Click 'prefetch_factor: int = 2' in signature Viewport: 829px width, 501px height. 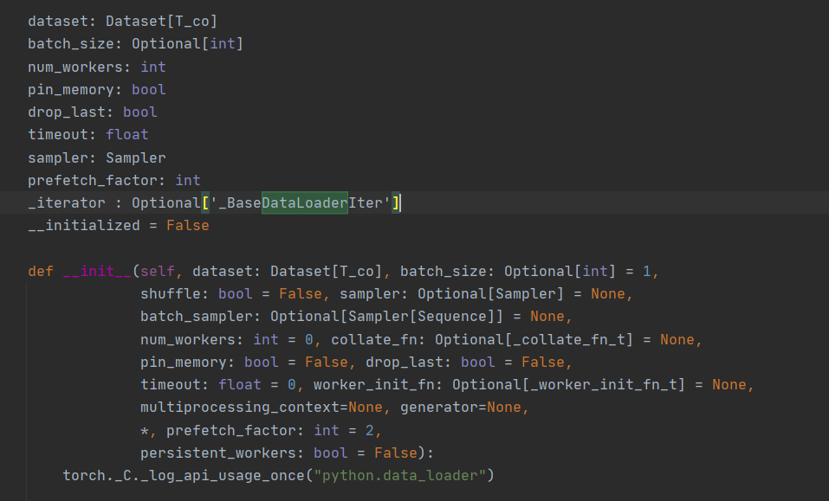tap(270, 431)
